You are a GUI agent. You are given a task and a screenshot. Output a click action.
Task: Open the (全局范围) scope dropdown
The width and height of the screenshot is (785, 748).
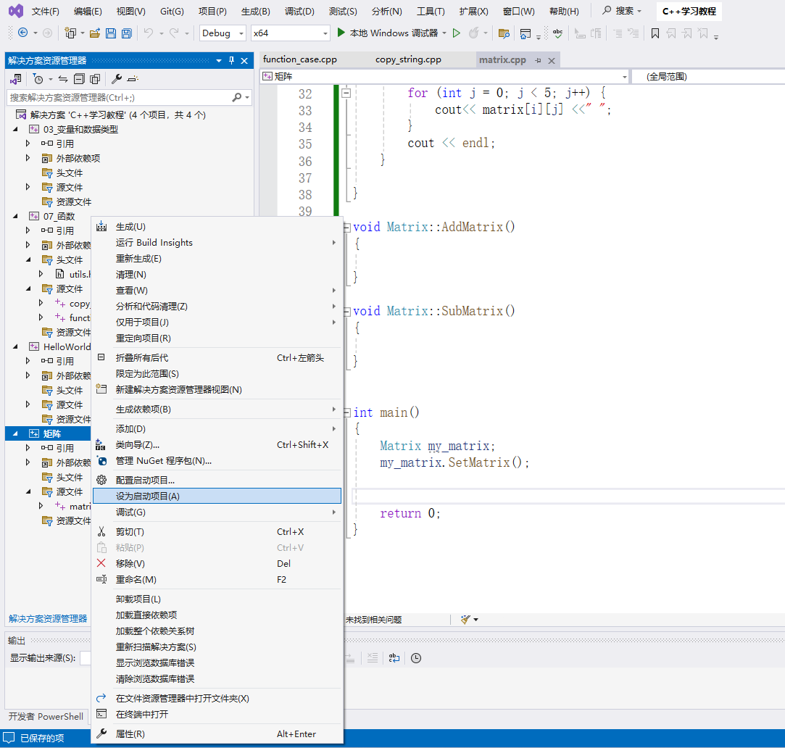(x=708, y=77)
